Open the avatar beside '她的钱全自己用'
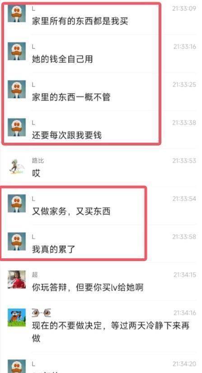 (17, 51)
